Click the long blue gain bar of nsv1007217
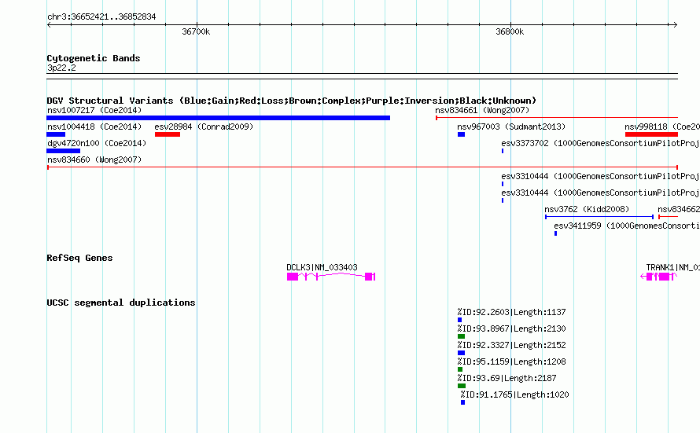 click(x=219, y=118)
